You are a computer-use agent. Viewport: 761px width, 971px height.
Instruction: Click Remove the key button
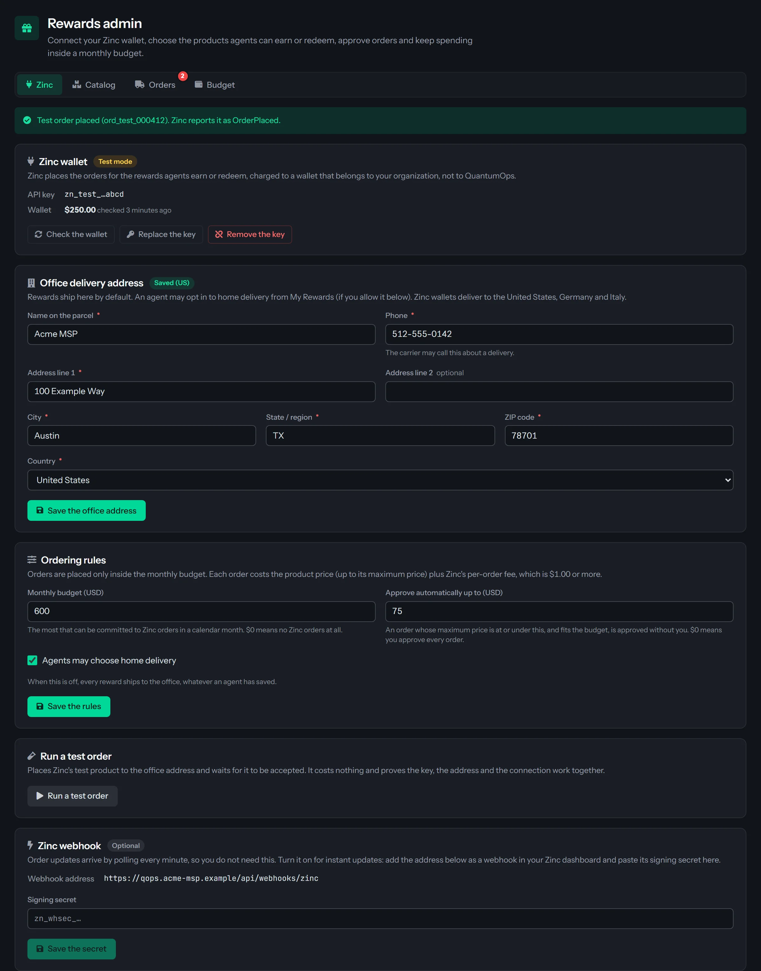tap(250, 234)
